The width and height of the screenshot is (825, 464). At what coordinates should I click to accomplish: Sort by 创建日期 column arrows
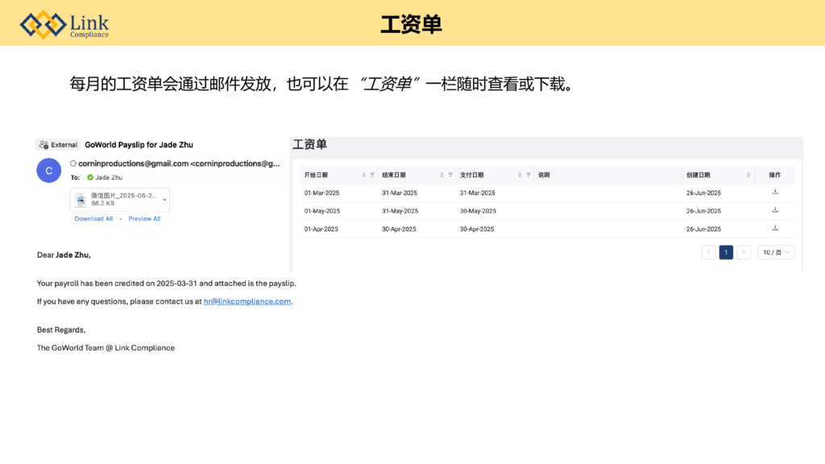point(746,175)
